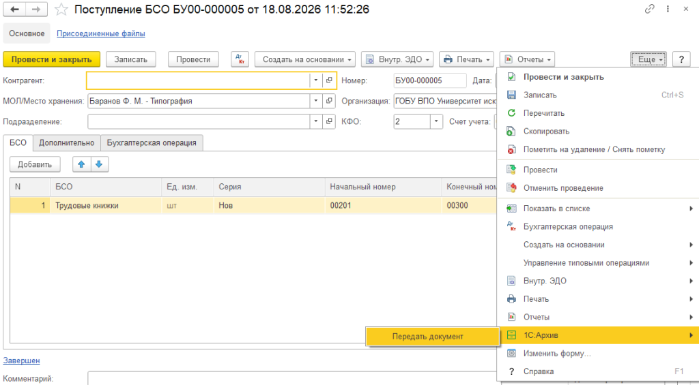Expand Управление типовыми операциями submenu

[x=598, y=263]
